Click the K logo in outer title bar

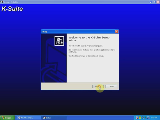pos(1,2)
